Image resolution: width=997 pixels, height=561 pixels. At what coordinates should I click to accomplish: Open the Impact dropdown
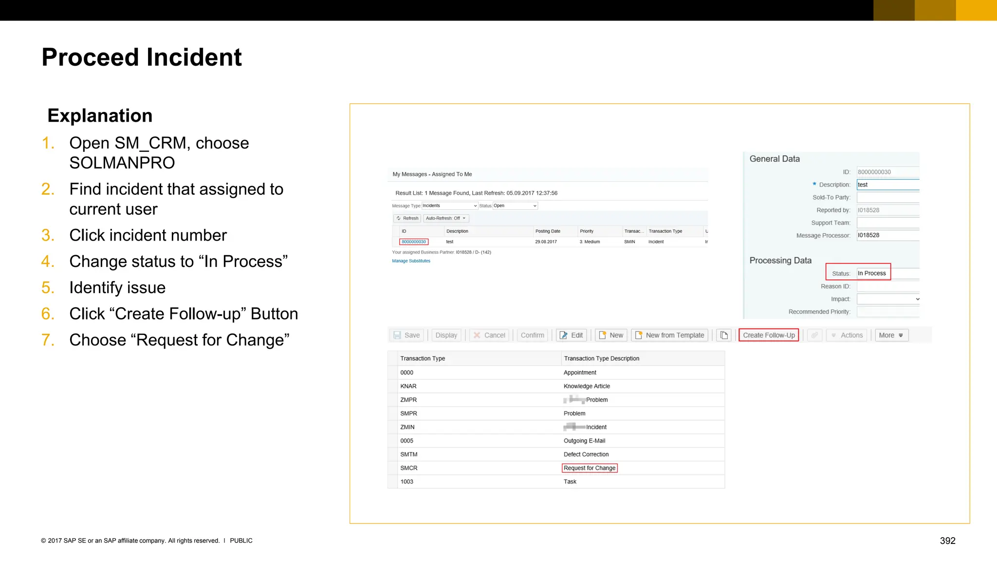(888, 299)
